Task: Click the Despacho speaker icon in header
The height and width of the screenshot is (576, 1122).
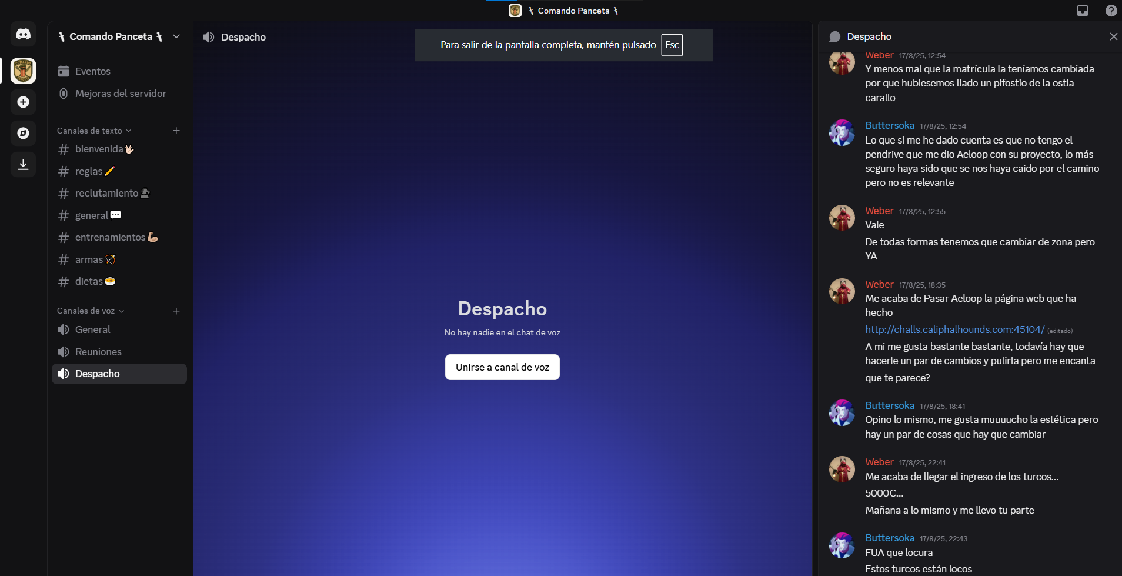Action: point(209,37)
